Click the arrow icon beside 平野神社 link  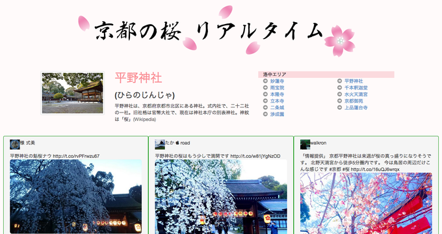pyautogui.click(x=339, y=81)
